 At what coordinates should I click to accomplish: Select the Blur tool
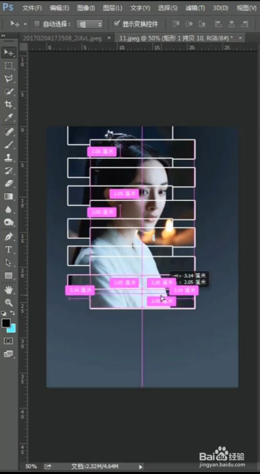[8, 210]
